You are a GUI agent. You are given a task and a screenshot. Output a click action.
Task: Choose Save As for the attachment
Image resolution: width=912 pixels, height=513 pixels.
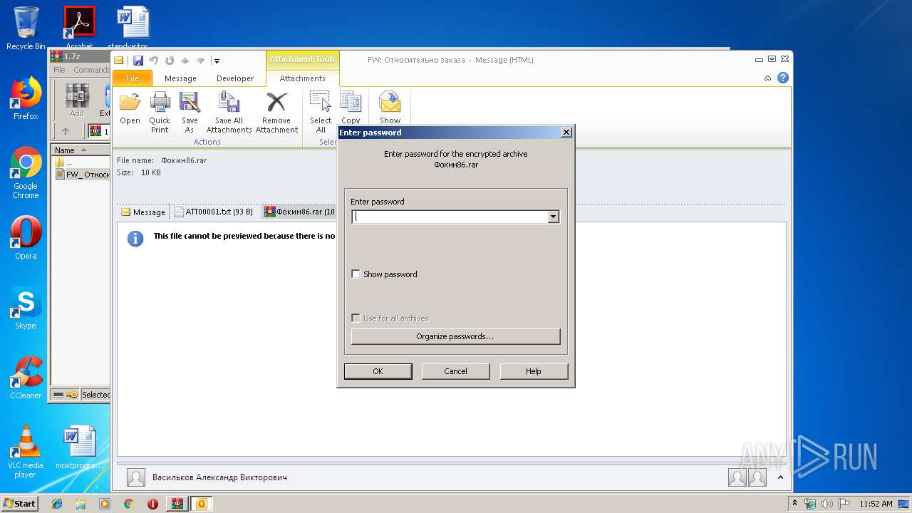[x=190, y=113]
